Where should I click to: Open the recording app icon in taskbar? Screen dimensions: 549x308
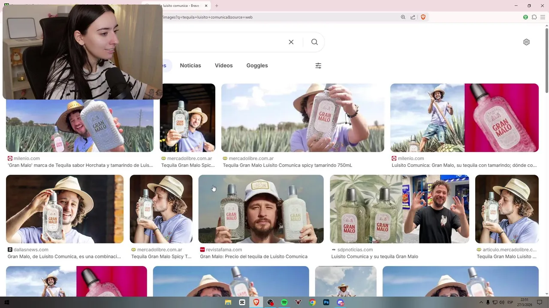tap(270, 302)
